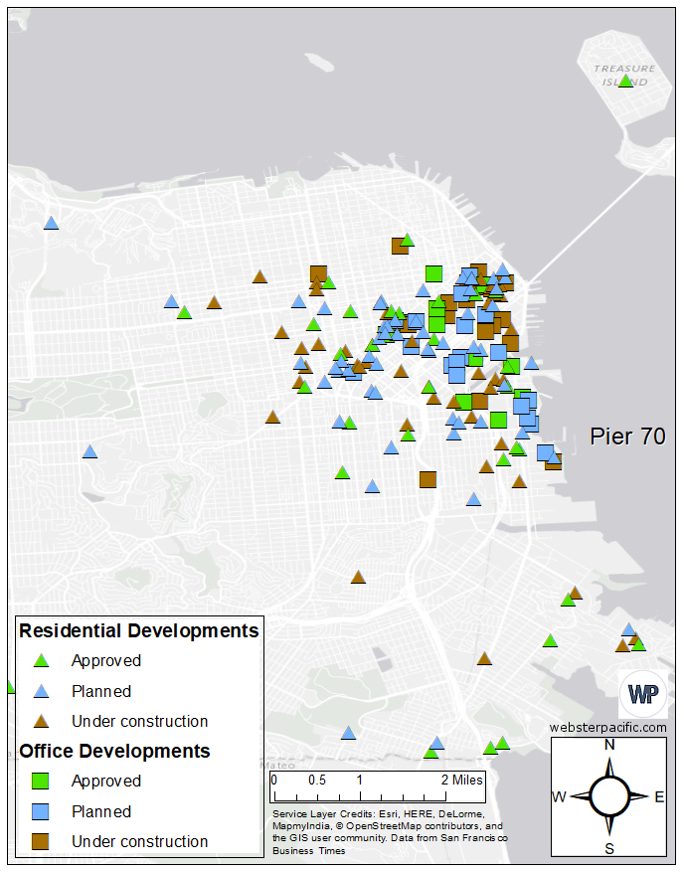Click the Pier 70 map label

coord(627,436)
